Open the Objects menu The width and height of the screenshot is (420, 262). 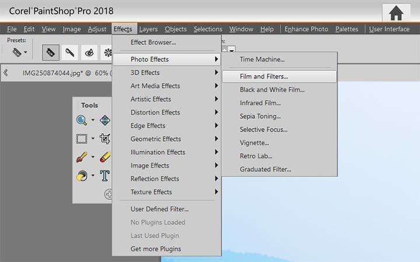[176, 29]
